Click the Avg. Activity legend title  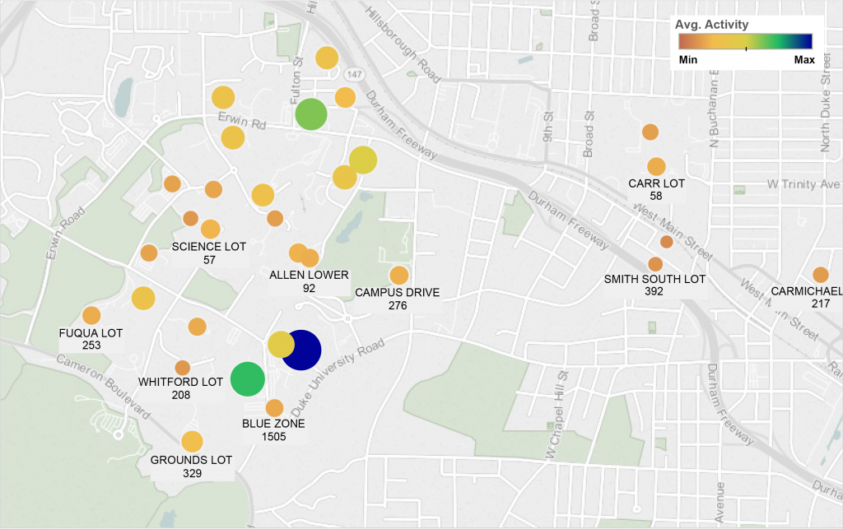click(710, 25)
